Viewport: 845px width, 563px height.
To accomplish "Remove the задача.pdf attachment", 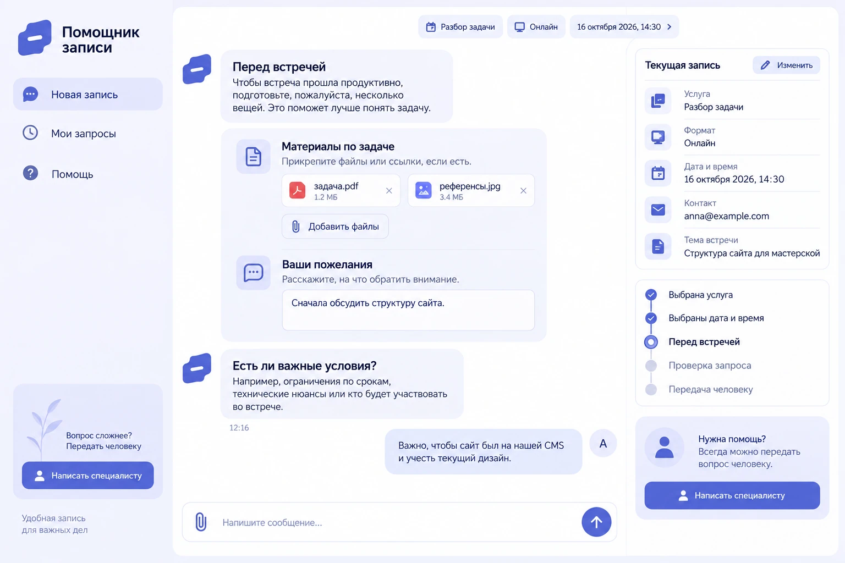I will [389, 191].
